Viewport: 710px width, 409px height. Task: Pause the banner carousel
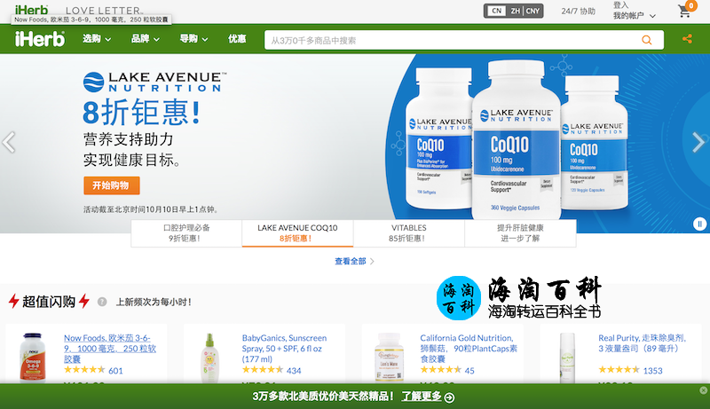[x=699, y=224]
